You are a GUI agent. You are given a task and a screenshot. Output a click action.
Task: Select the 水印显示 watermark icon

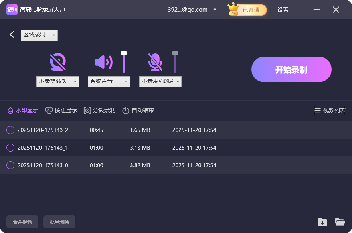pos(10,110)
